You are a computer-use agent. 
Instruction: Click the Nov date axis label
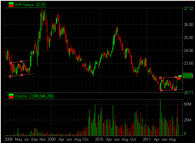[42, 139]
